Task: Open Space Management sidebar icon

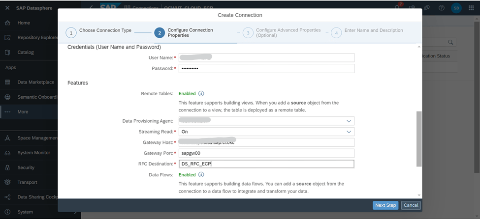Action: click(8, 138)
